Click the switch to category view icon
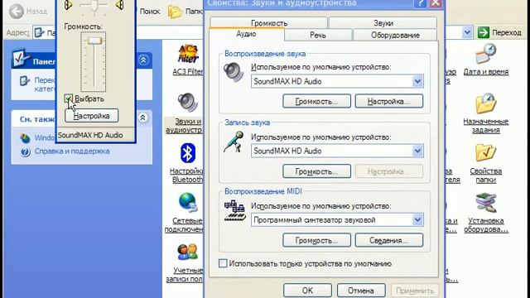 [x=24, y=81]
